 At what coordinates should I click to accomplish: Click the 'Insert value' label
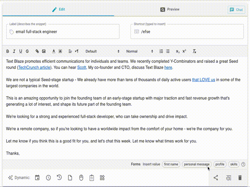151,164
